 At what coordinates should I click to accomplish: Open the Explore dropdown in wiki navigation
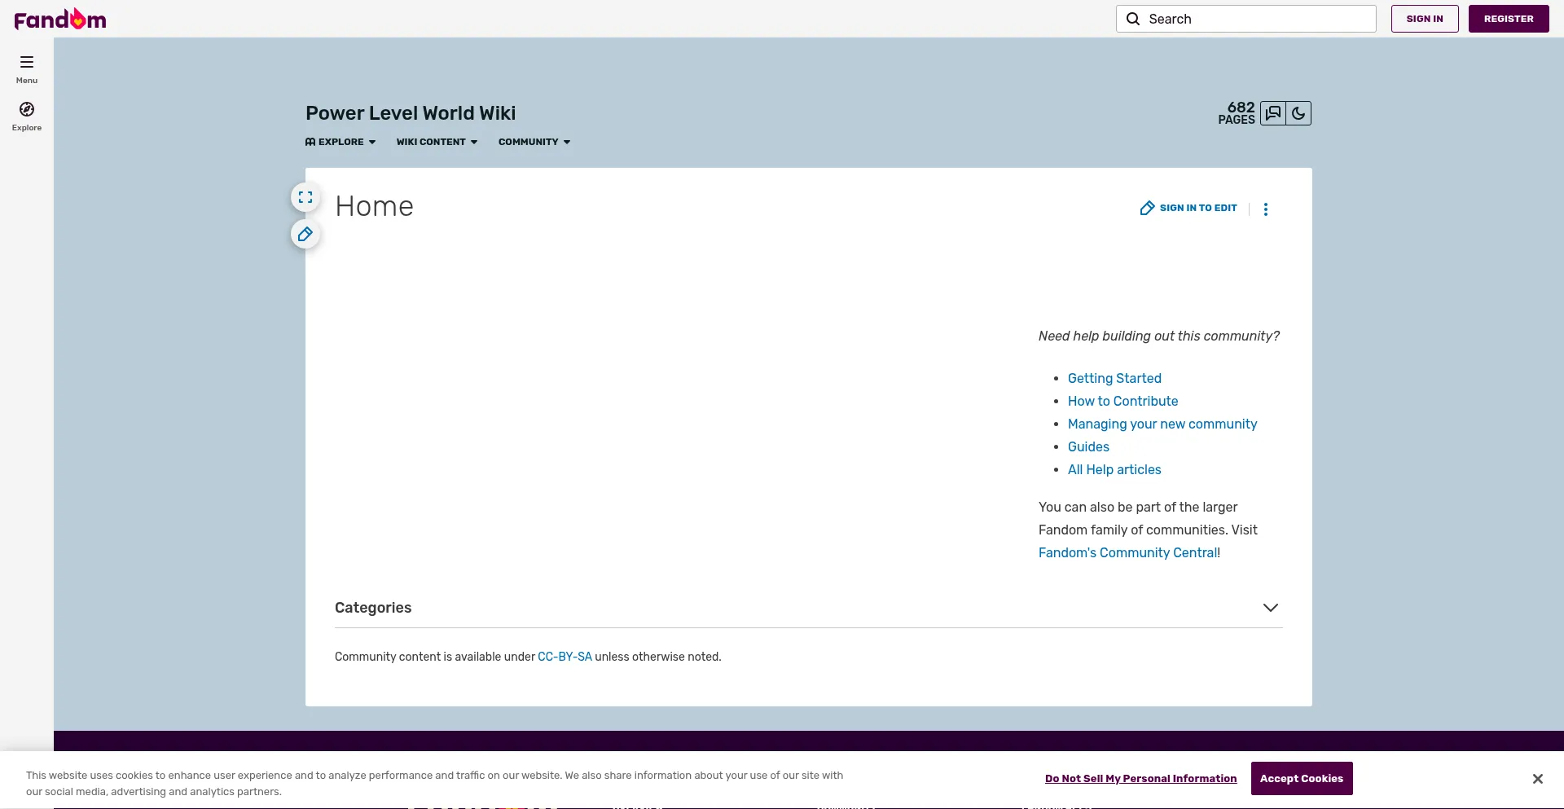click(x=340, y=142)
